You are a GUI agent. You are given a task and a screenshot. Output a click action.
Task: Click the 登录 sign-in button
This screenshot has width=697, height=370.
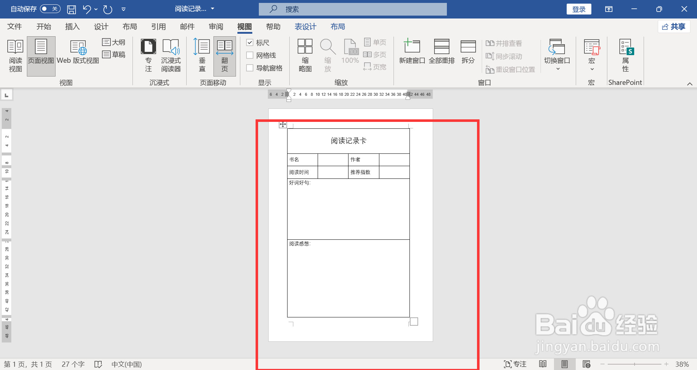pos(579,9)
